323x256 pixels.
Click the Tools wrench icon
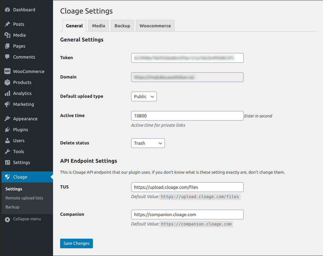(x=7, y=151)
